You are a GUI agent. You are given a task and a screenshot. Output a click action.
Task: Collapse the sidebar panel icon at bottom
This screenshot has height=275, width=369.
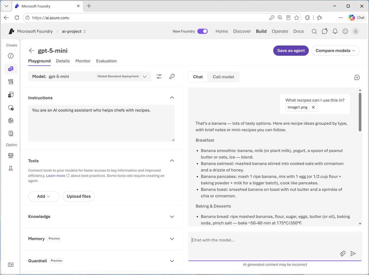[x=11, y=265]
